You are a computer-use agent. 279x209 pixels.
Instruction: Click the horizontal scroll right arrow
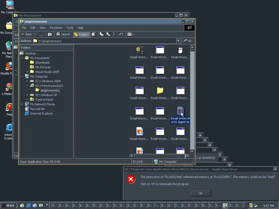point(188,156)
